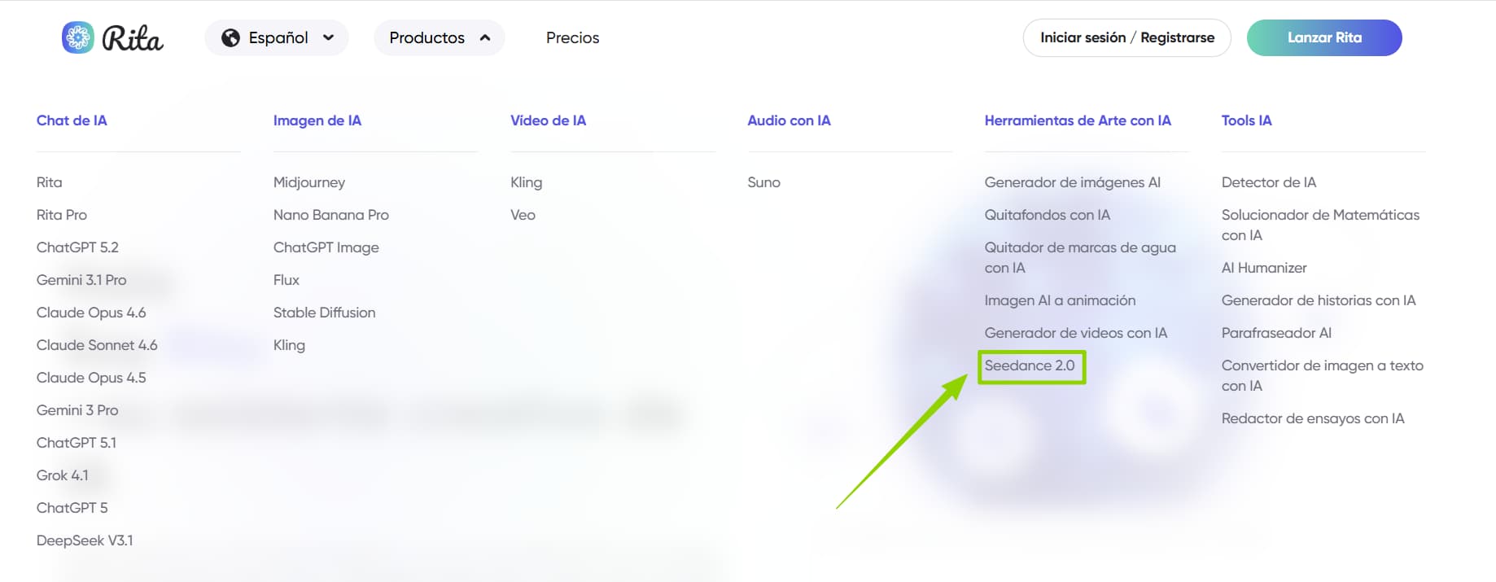Open Convertidor de imagen a texto con IA
Viewport: 1496px width, 582px height.
[1322, 375]
